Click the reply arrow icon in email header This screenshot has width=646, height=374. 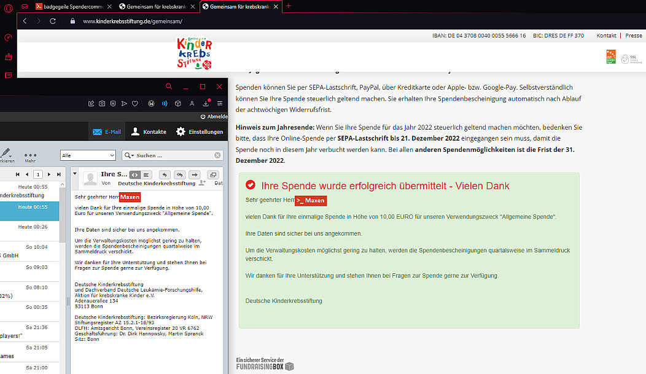click(x=164, y=175)
